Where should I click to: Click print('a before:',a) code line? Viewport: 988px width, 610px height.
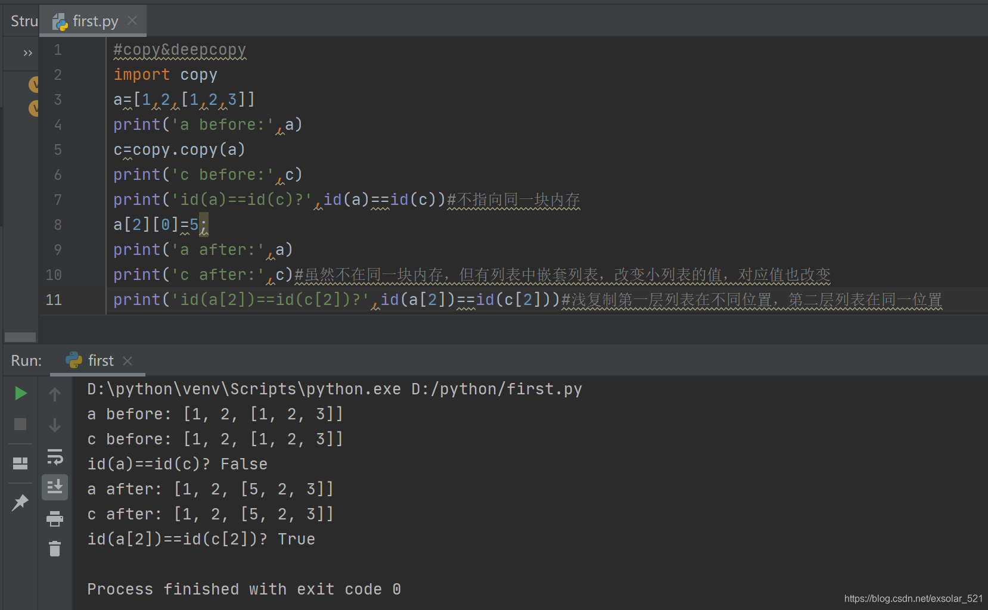208,125
